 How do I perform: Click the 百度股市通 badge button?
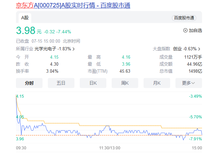click(x=184, y=18)
